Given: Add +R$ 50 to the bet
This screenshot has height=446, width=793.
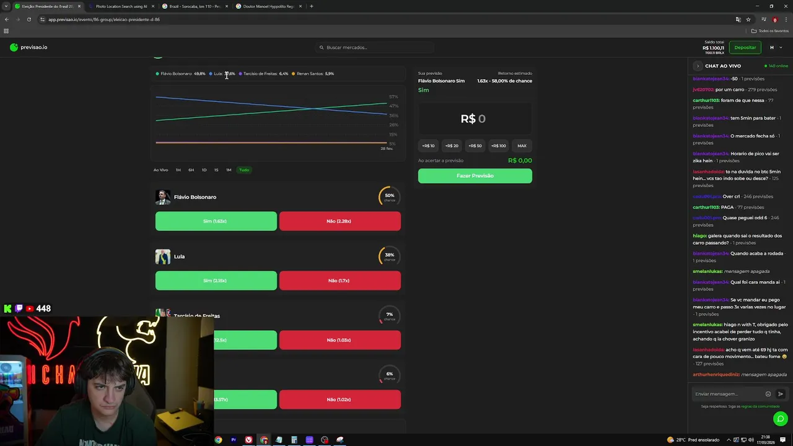Looking at the screenshot, I should tap(475, 146).
